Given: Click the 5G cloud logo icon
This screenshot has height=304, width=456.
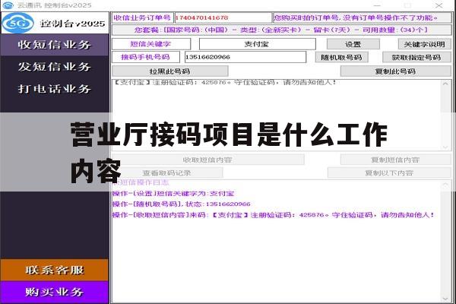Looking at the screenshot, I should 17,23.
